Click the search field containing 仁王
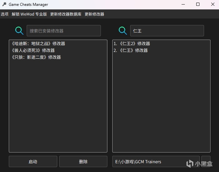This screenshot has height=172, width=219. [x=167, y=31]
